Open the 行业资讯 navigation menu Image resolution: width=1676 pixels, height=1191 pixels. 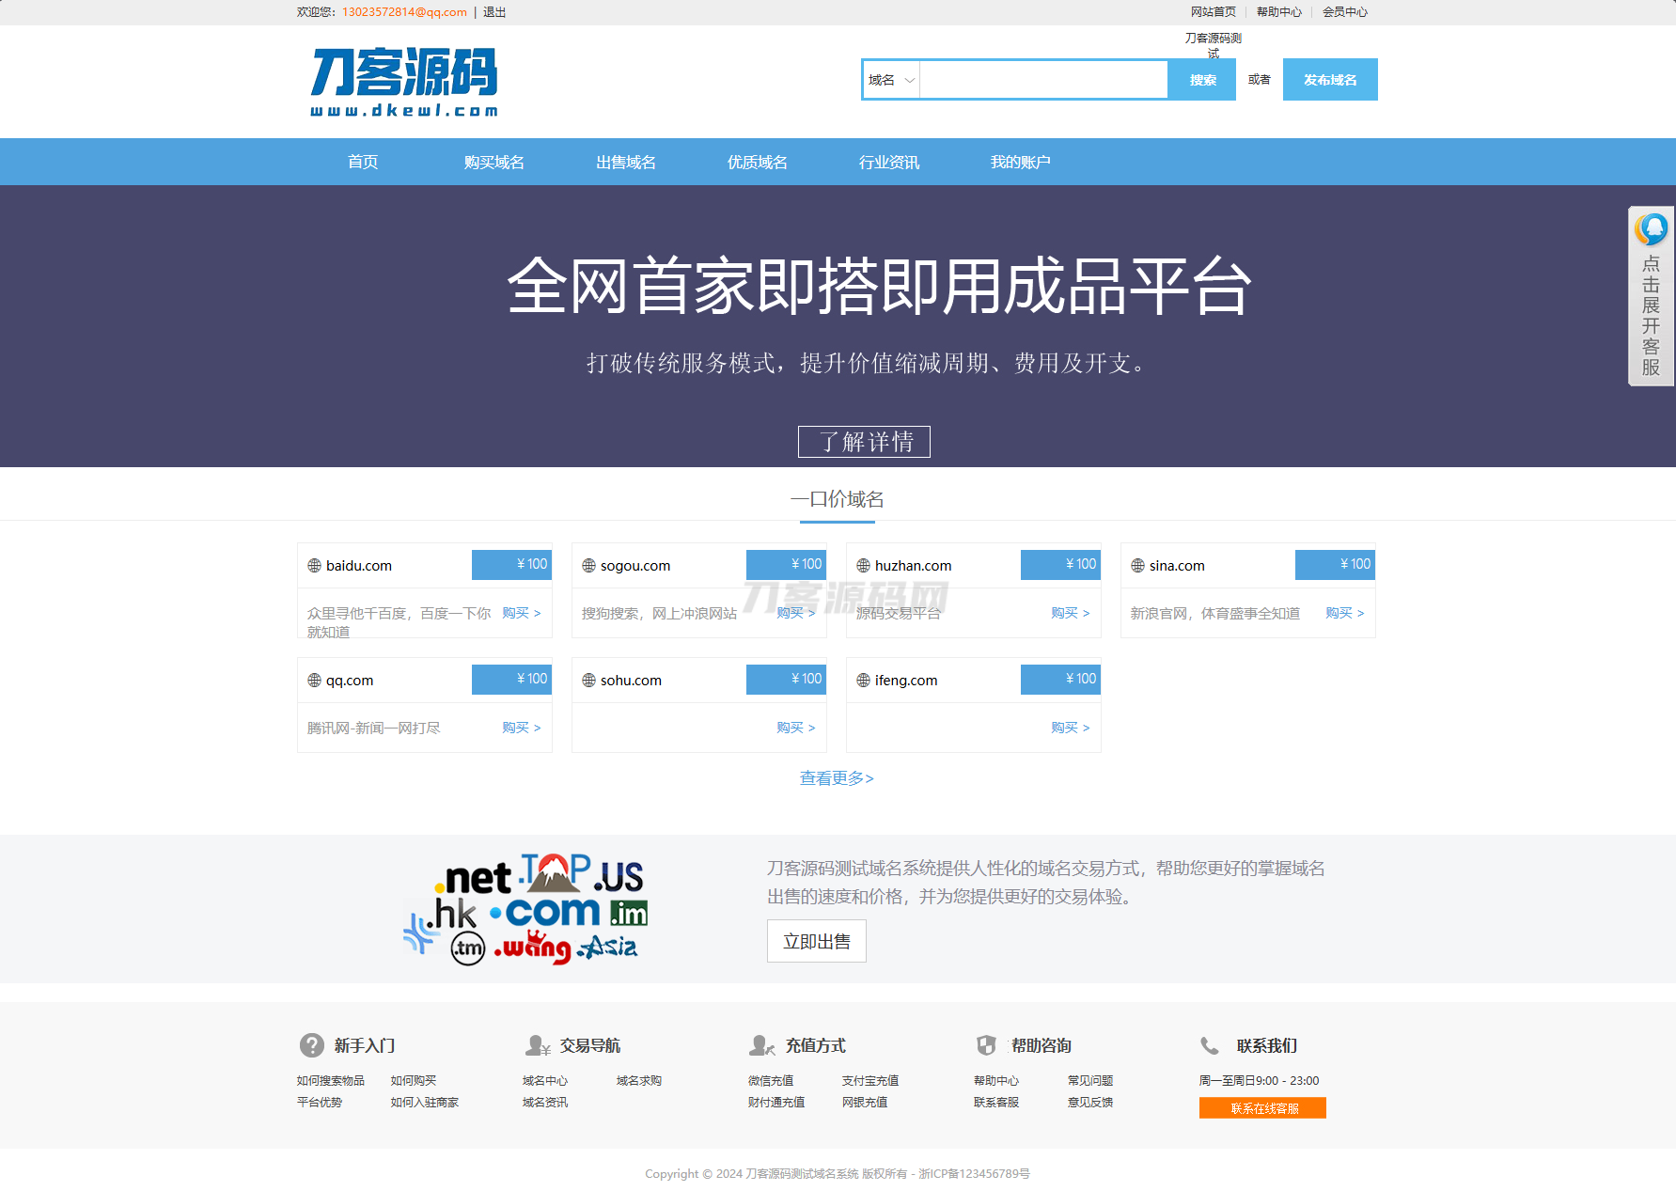(x=889, y=162)
